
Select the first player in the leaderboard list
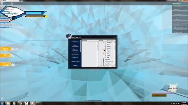180,7
